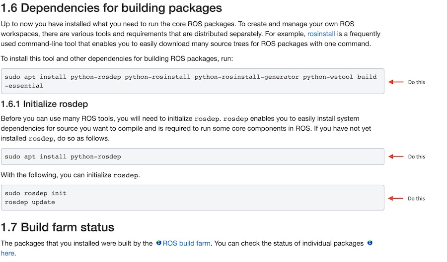Viewport: 447px width, 262px height.
Task: Click the python-rosinstall-generator install command line
Action: tap(191, 77)
